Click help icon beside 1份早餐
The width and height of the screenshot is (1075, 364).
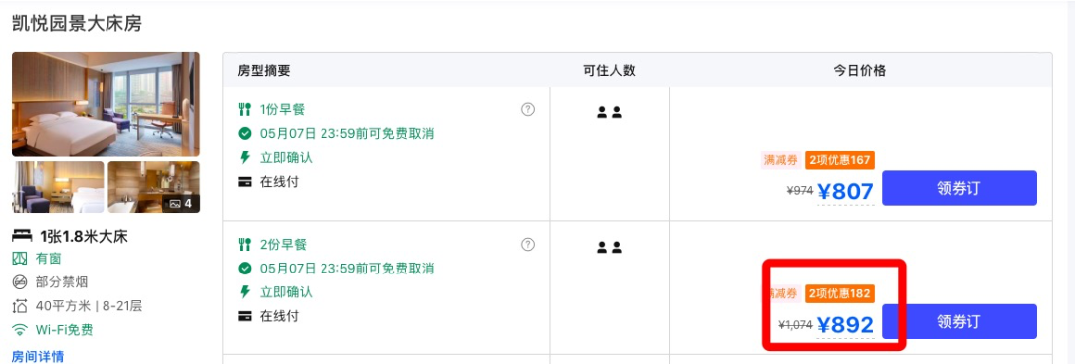(x=528, y=109)
